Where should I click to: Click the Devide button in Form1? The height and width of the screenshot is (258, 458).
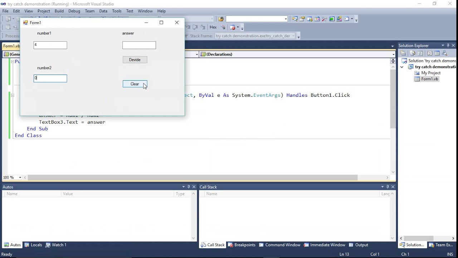[x=135, y=60]
